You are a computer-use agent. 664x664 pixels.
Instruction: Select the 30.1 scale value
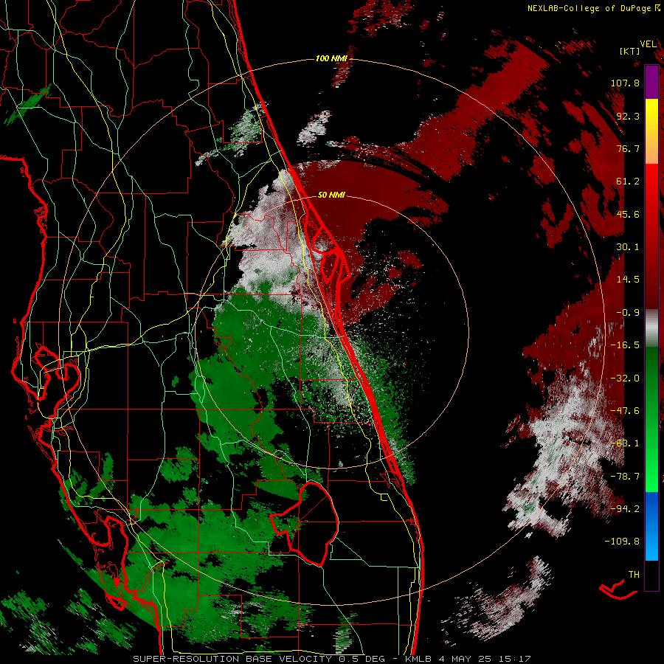point(628,247)
